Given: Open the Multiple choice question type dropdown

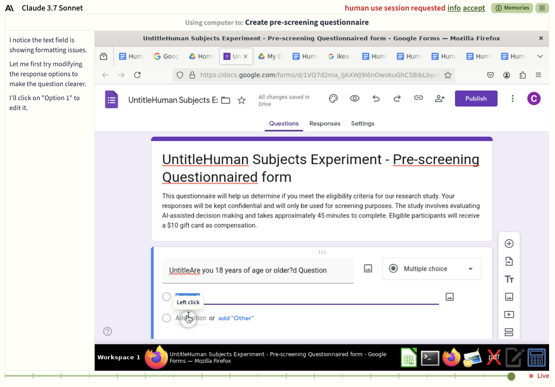Looking at the screenshot, I should click(x=432, y=269).
